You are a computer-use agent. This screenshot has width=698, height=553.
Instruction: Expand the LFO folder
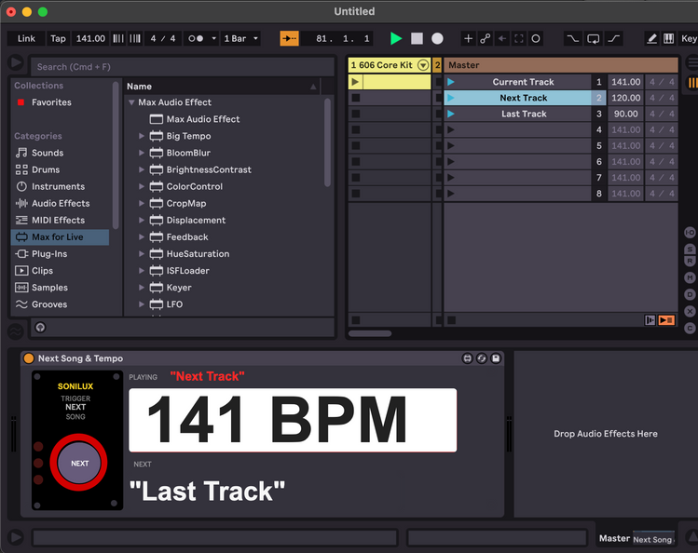[142, 304]
